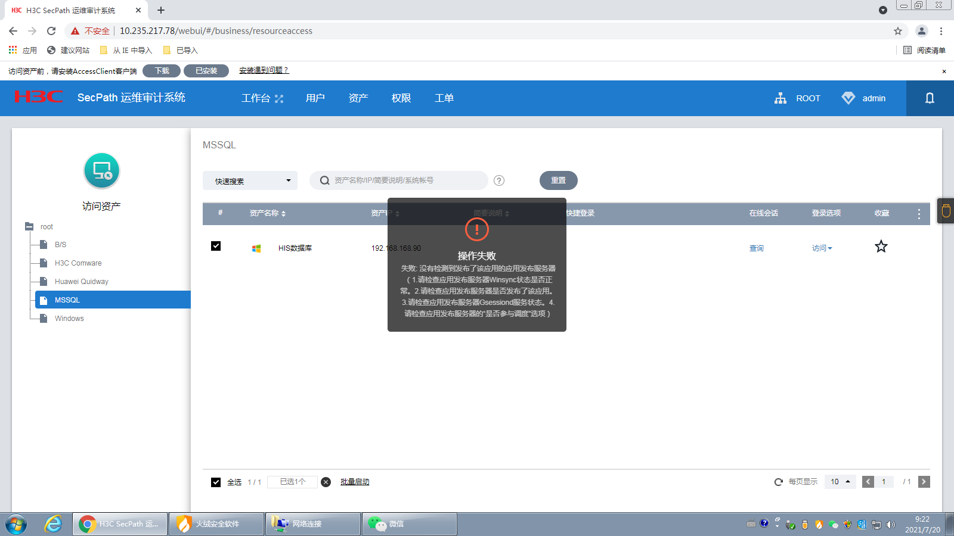The height and width of the screenshot is (536, 954).
Task: Focus the asset search input field
Action: (x=398, y=180)
